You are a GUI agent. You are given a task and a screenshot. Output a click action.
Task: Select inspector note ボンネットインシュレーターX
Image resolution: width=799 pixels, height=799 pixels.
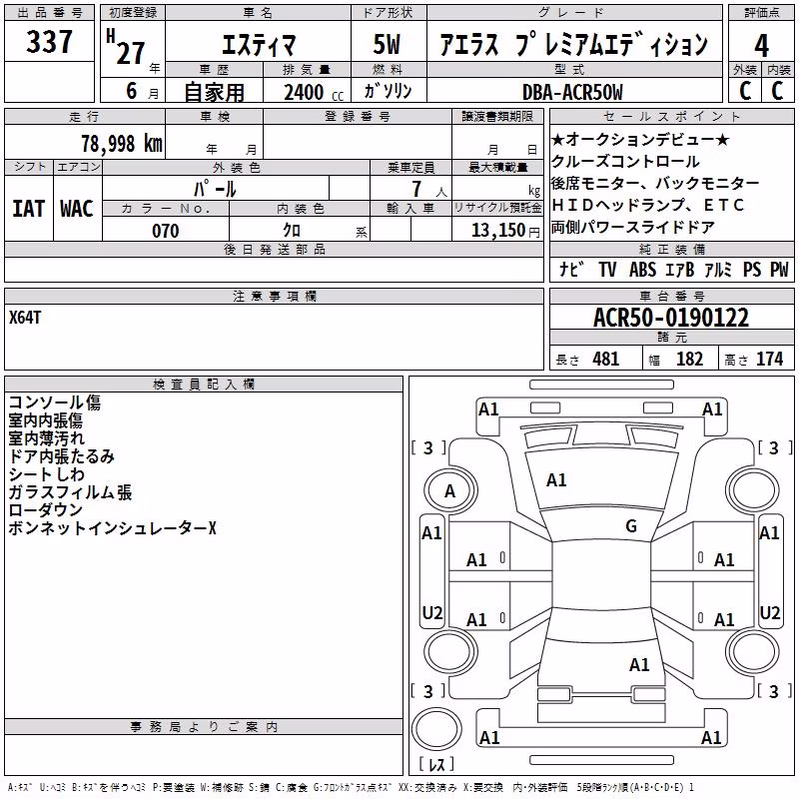(x=113, y=528)
